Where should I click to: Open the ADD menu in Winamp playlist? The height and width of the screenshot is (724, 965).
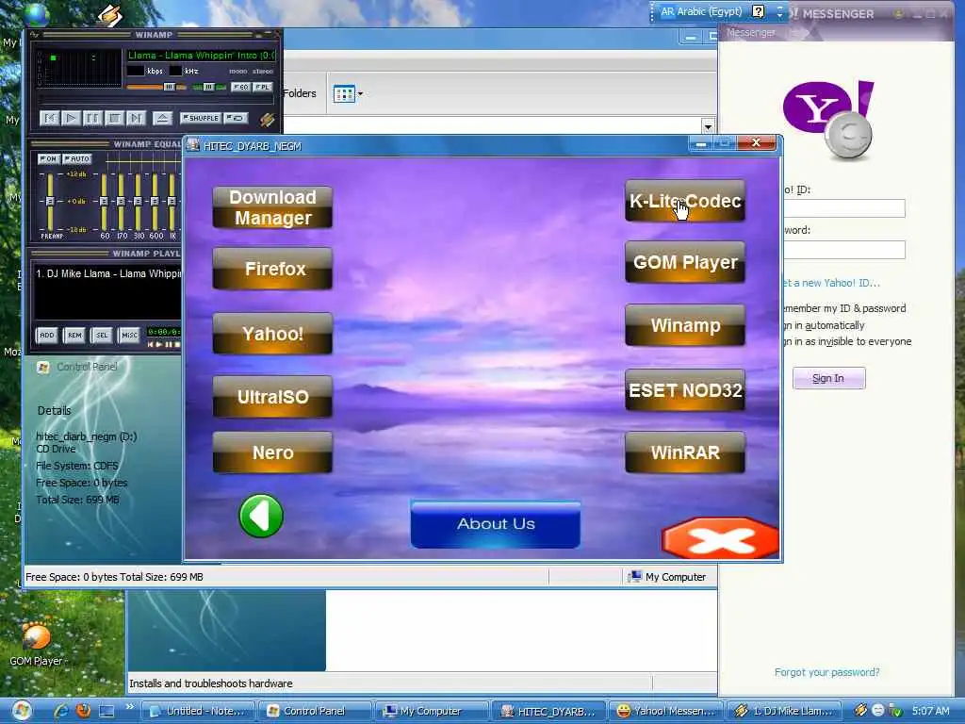(47, 336)
